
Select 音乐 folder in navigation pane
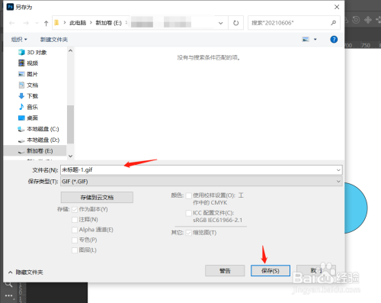point(28,107)
